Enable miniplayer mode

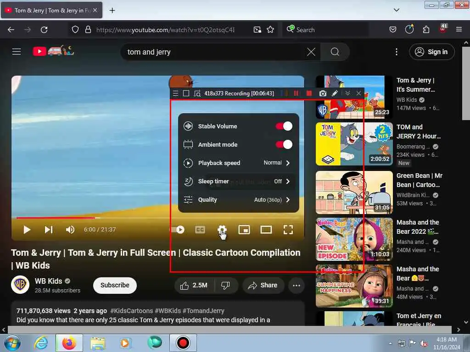(x=244, y=230)
